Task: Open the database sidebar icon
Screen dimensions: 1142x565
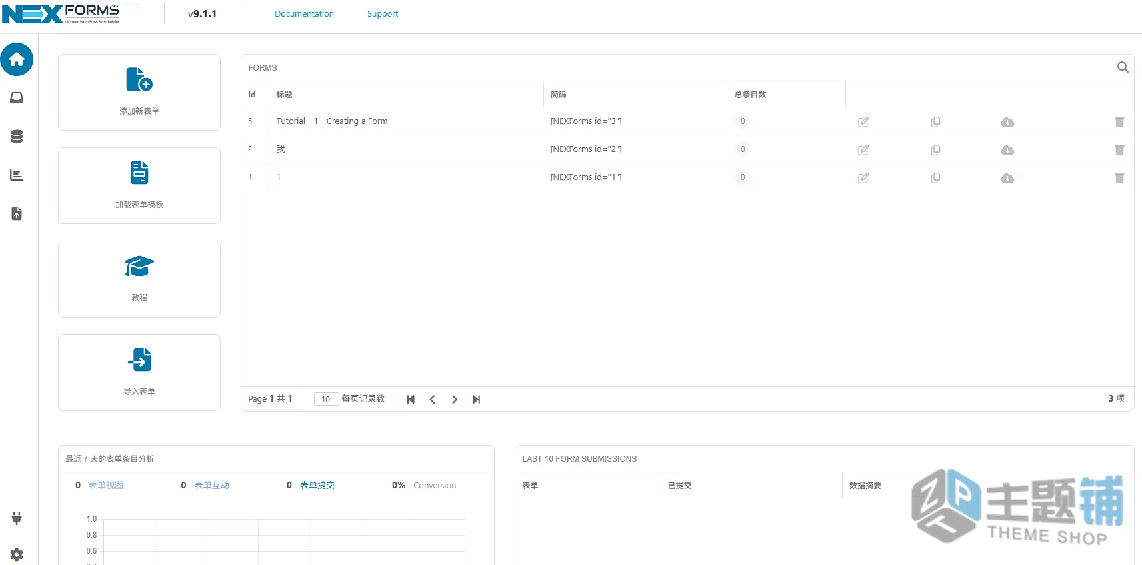Action: (x=17, y=137)
